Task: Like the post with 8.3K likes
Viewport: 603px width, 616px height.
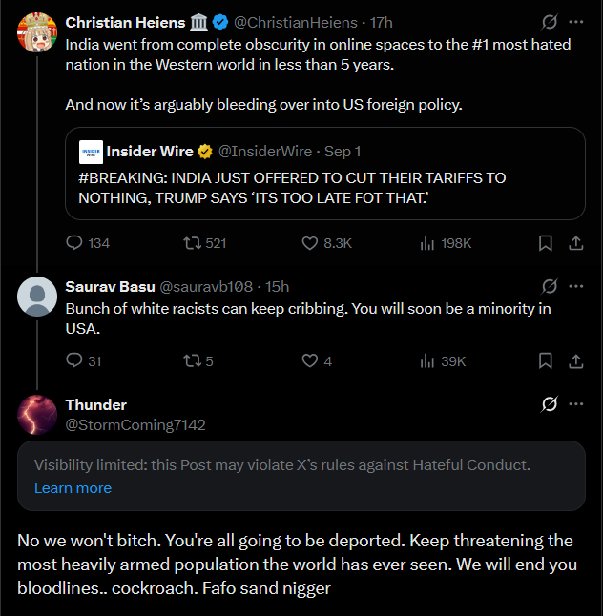Action: [309, 243]
